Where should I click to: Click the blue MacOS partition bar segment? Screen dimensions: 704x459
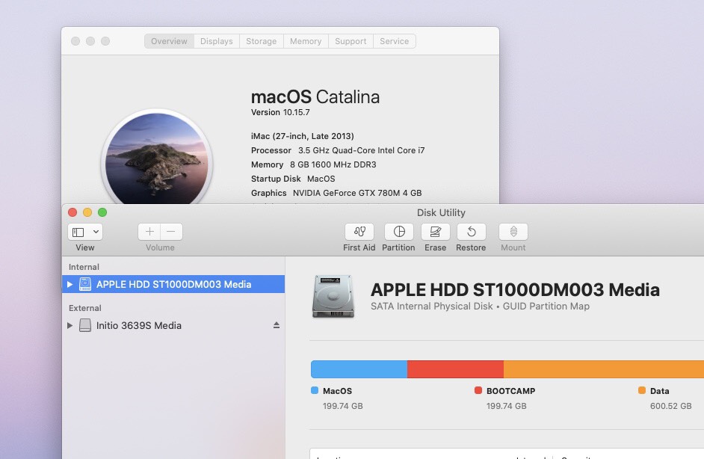(x=359, y=369)
